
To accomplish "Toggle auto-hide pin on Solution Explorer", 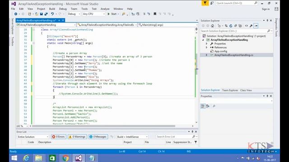I will (267, 21).
